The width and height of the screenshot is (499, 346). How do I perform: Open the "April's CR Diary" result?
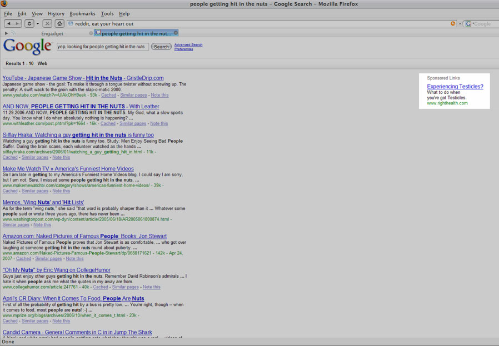[73, 298]
